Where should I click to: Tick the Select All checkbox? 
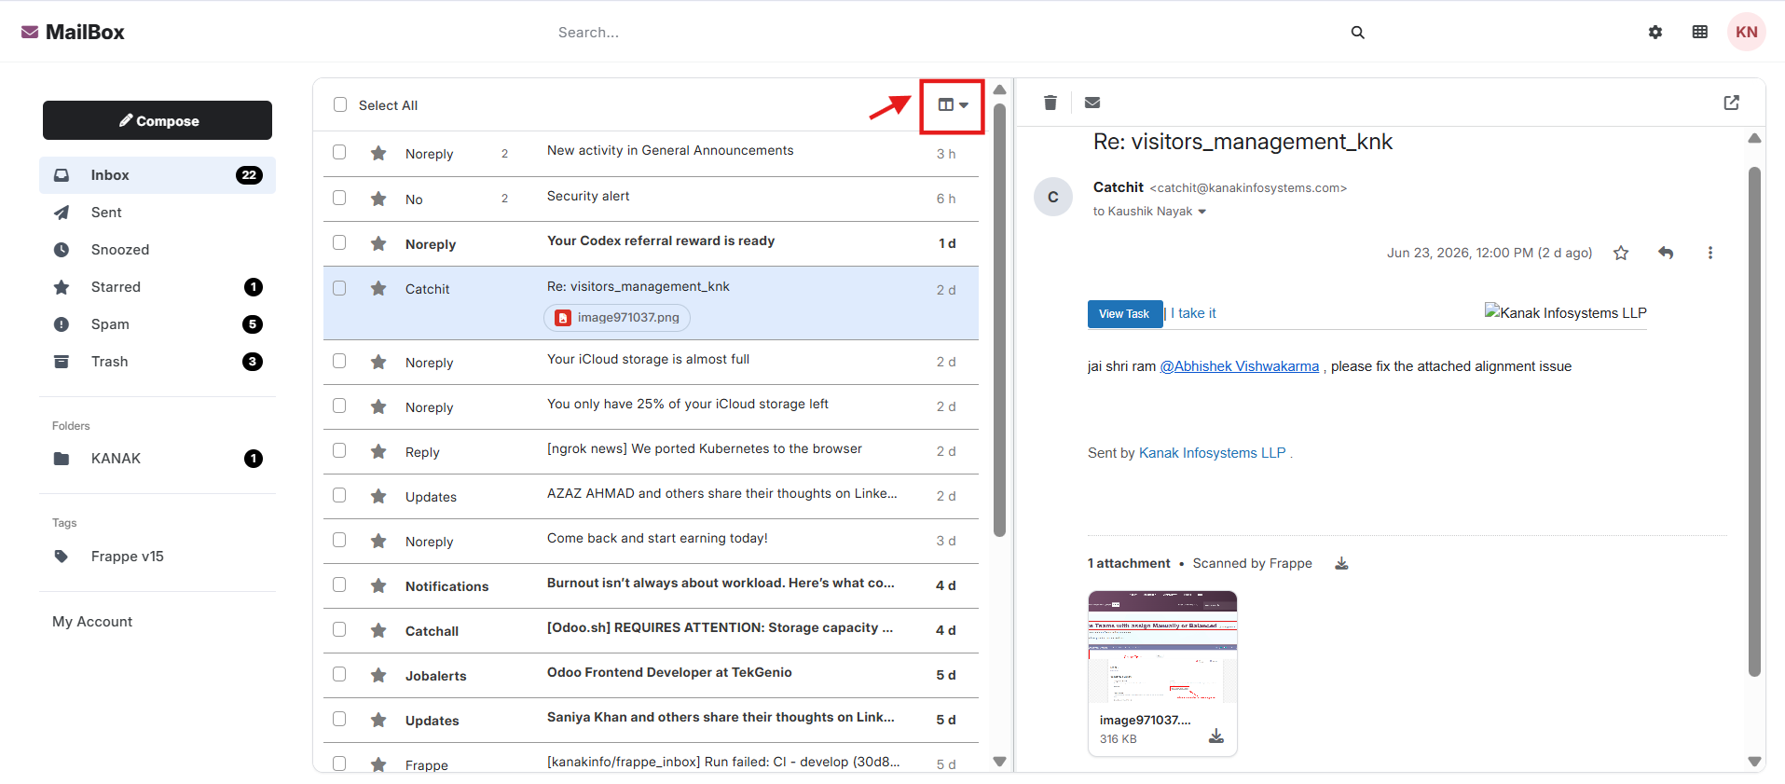(340, 104)
